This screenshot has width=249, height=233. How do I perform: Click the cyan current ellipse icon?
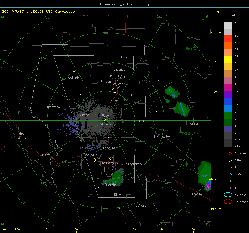[228, 195]
